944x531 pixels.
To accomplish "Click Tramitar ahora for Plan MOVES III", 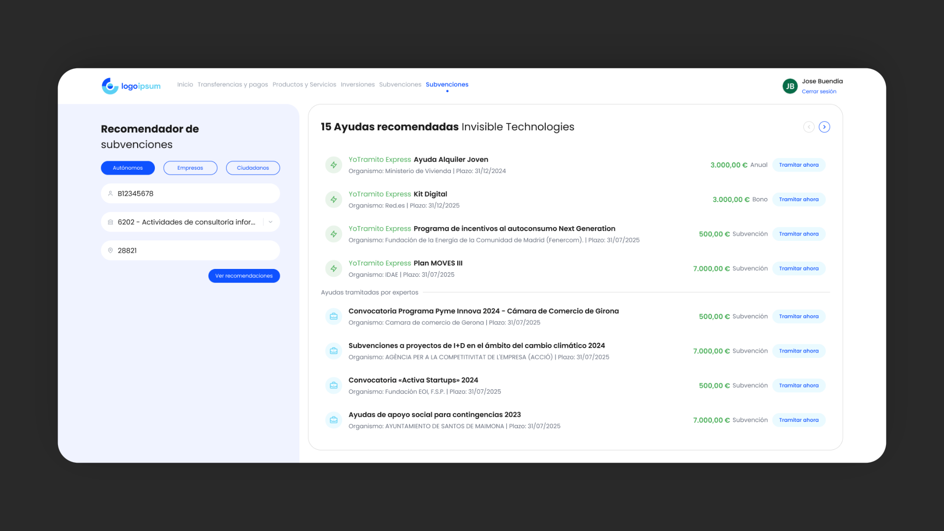I will click(x=798, y=268).
